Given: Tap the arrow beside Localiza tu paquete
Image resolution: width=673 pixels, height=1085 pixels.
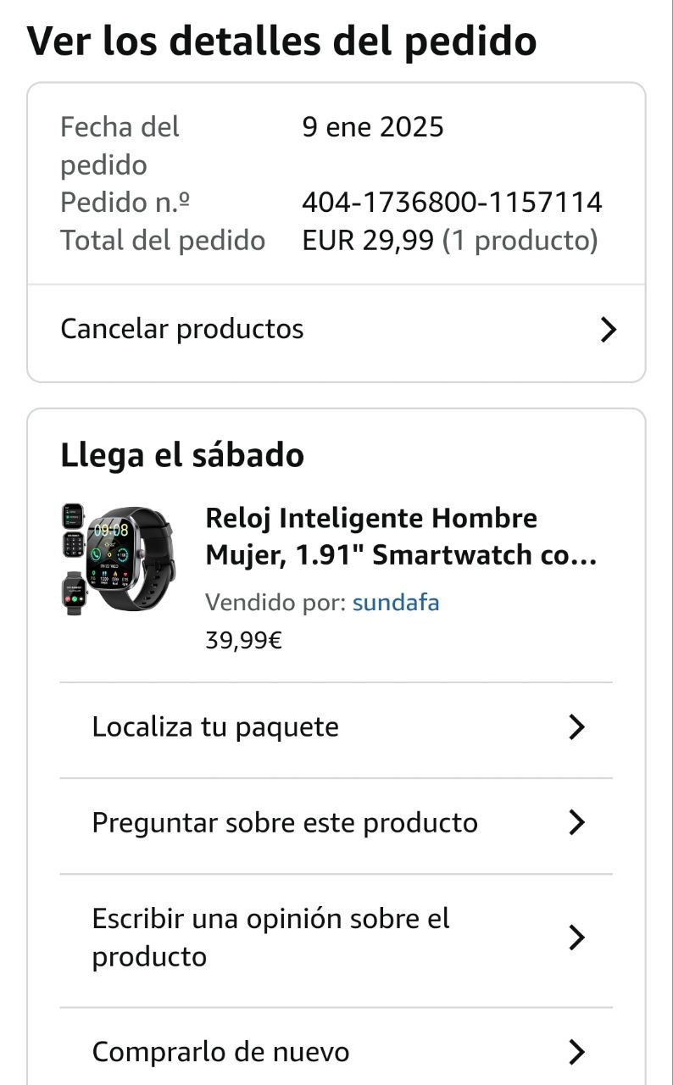Looking at the screenshot, I should pos(576,726).
